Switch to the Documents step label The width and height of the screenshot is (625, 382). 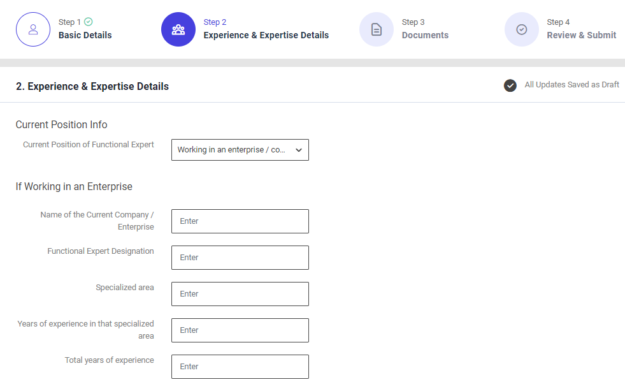coord(425,35)
